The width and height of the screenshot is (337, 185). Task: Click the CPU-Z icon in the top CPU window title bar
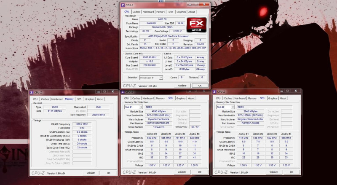tap(123, 5)
